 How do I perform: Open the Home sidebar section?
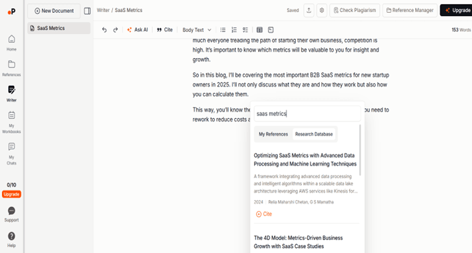click(x=11, y=43)
